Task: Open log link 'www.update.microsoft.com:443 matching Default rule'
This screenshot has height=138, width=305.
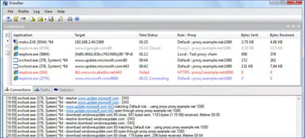Action: (90, 107)
